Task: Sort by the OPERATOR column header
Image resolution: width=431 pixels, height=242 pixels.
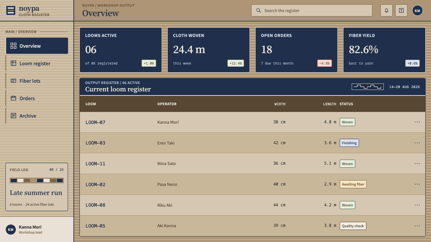Action: pos(167,104)
